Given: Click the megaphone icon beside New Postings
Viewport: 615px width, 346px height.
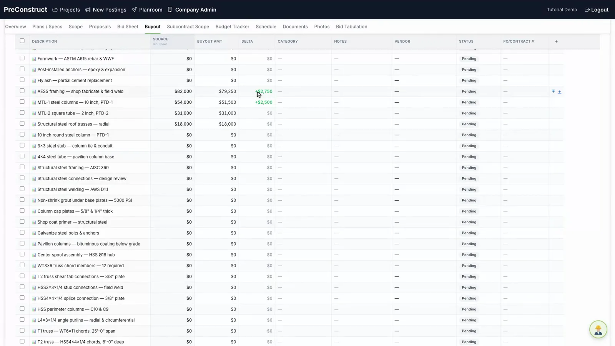Looking at the screenshot, I should click(88, 10).
